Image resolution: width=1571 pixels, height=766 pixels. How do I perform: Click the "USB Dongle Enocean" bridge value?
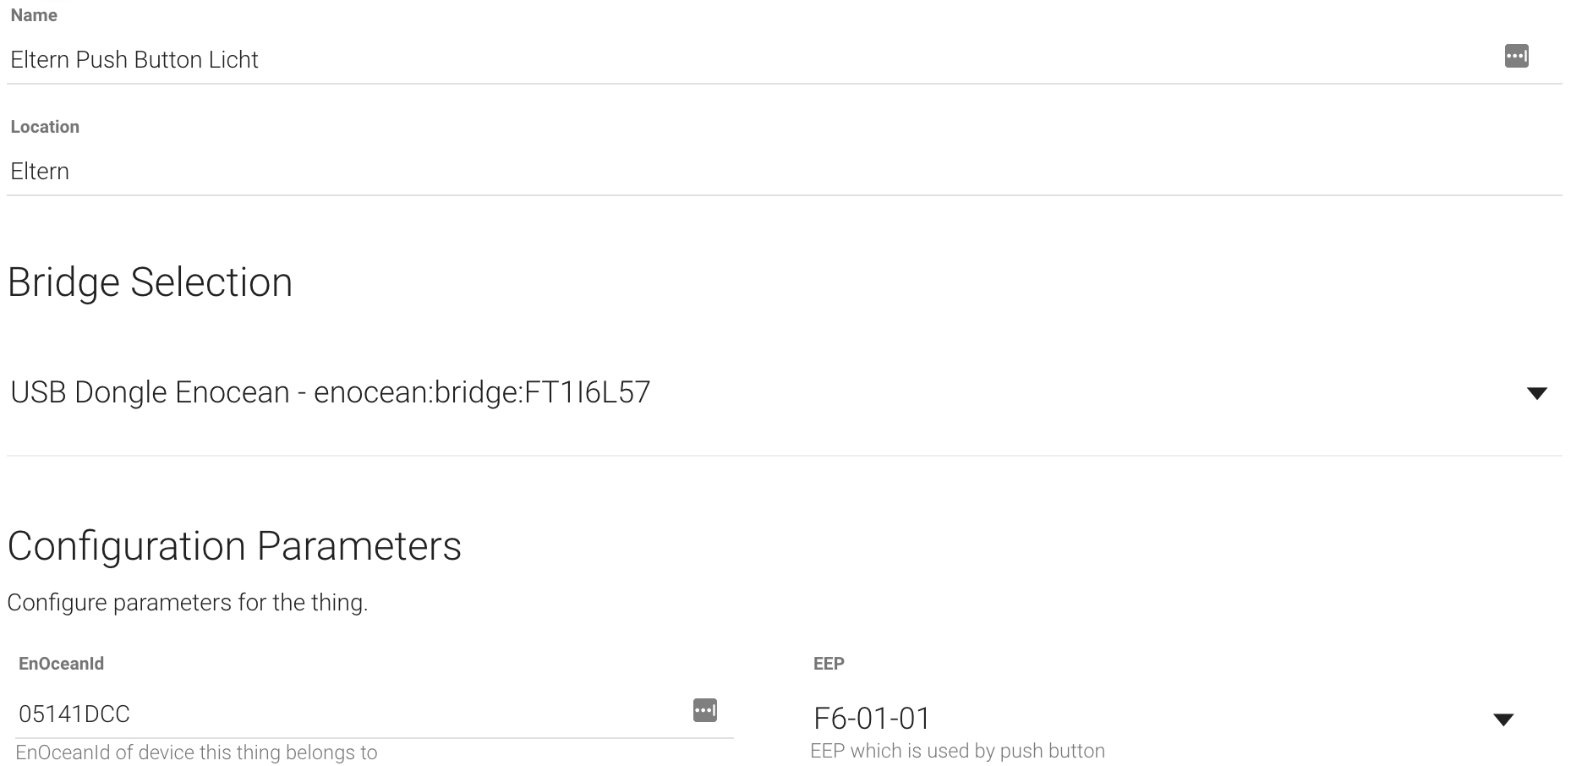point(150,392)
